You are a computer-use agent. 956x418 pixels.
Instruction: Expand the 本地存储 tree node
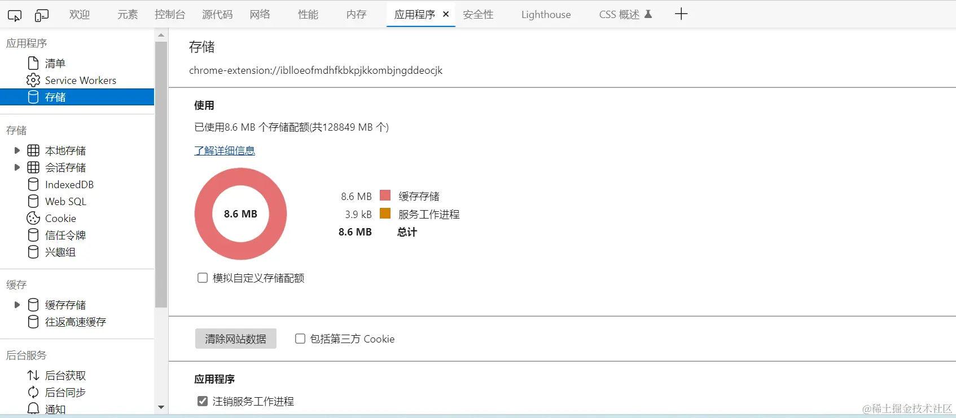coord(17,150)
